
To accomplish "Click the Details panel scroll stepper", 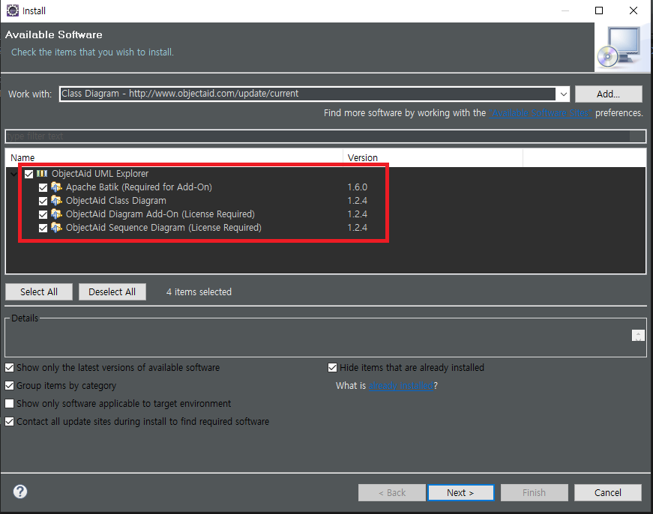I will pos(638,335).
